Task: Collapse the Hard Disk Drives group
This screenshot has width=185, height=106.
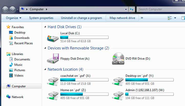Action: [x=45, y=27]
